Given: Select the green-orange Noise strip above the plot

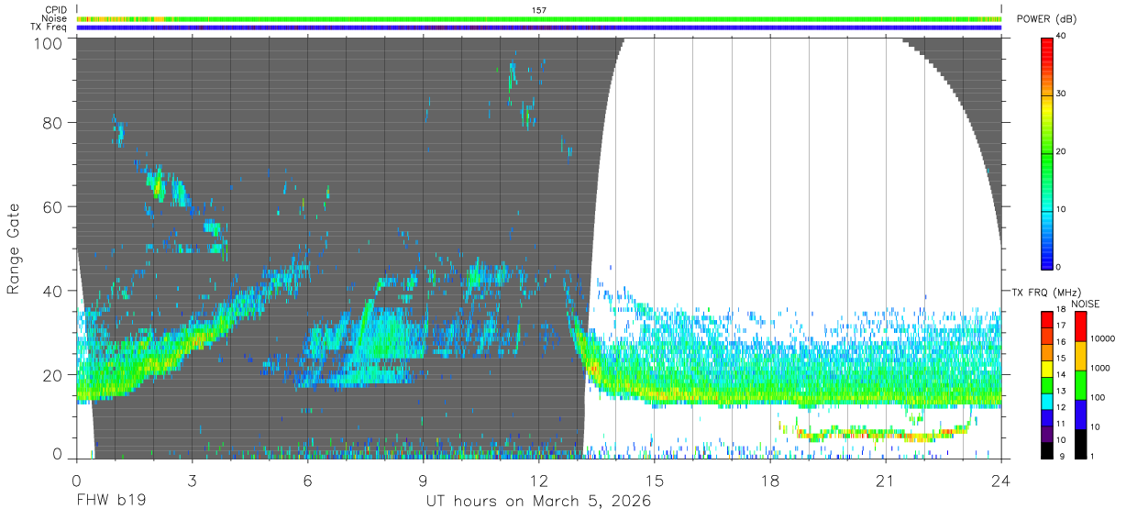Looking at the screenshot, I should 538,18.
